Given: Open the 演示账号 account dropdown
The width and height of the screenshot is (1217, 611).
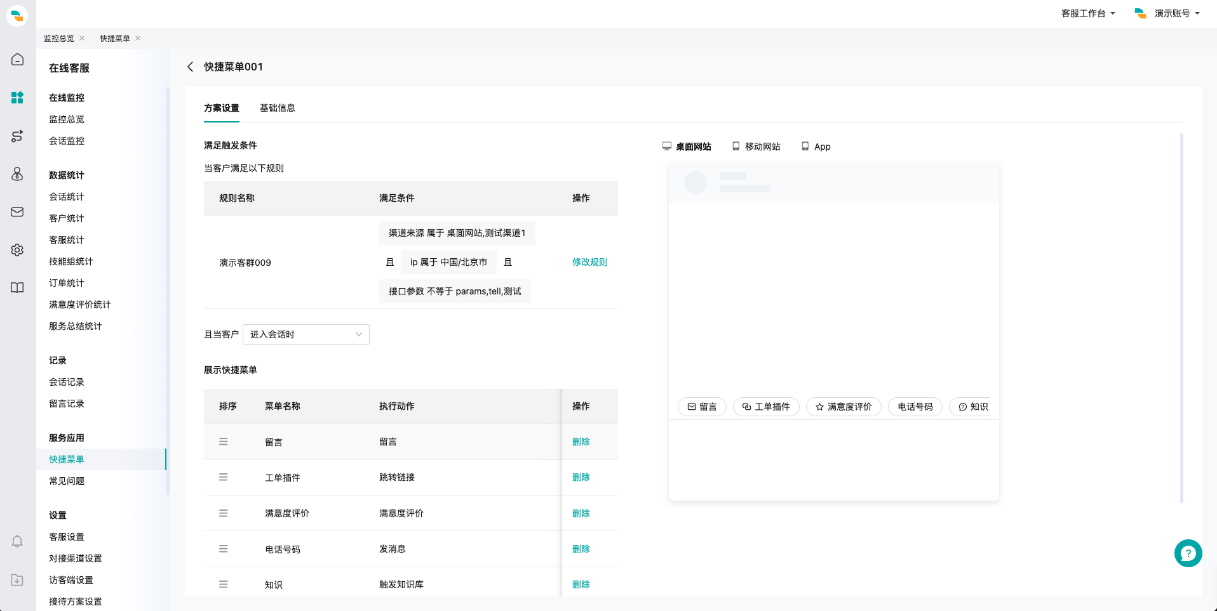Looking at the screenshot, I should [x=1177, y=13].
